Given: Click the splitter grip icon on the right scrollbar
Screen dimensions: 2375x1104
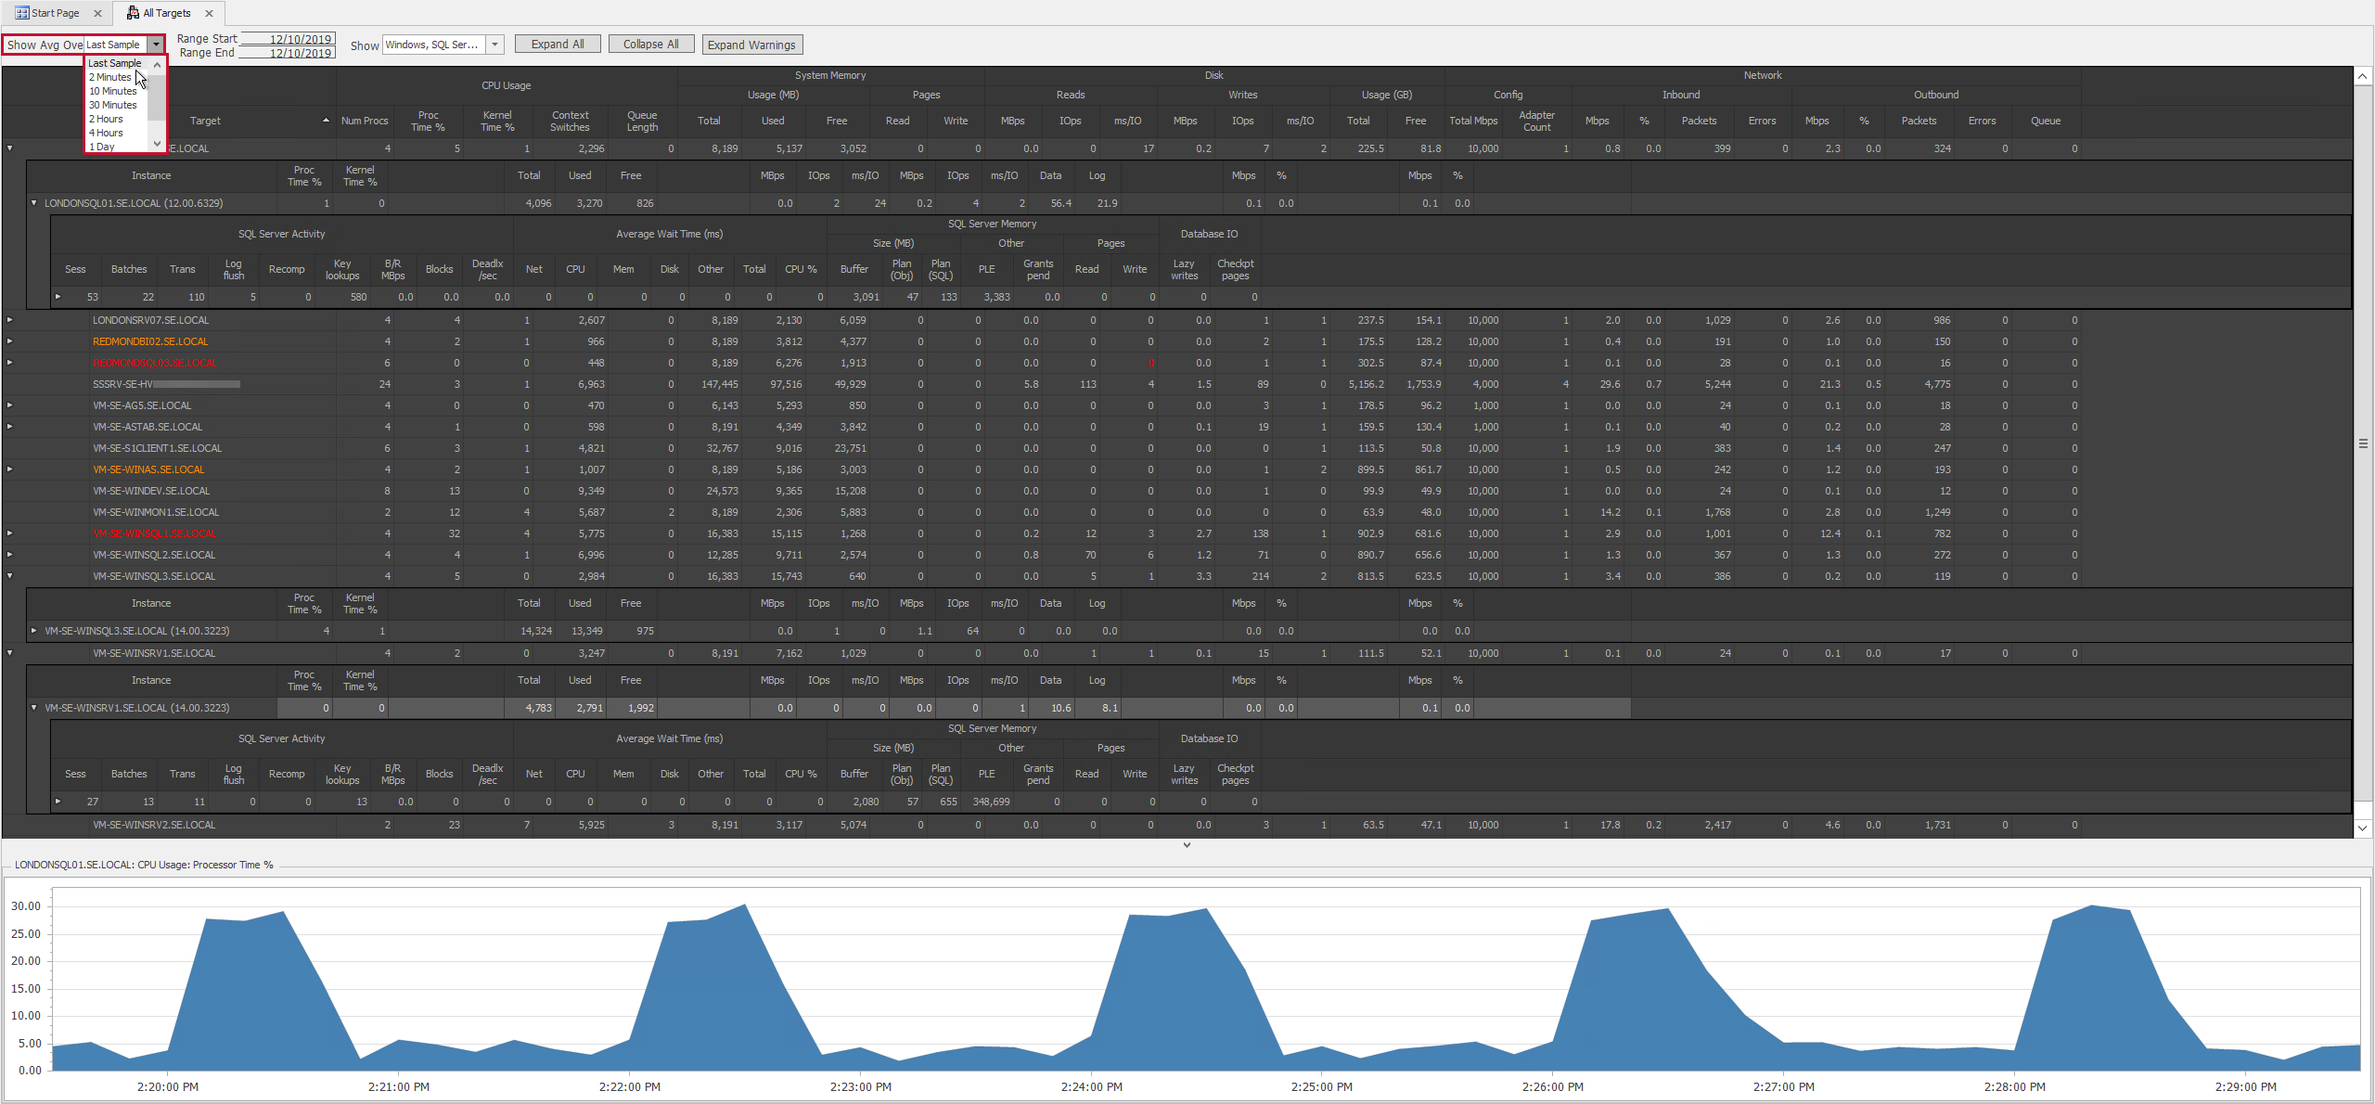Looking at the screenshot, I should [x=2365, y=443].
